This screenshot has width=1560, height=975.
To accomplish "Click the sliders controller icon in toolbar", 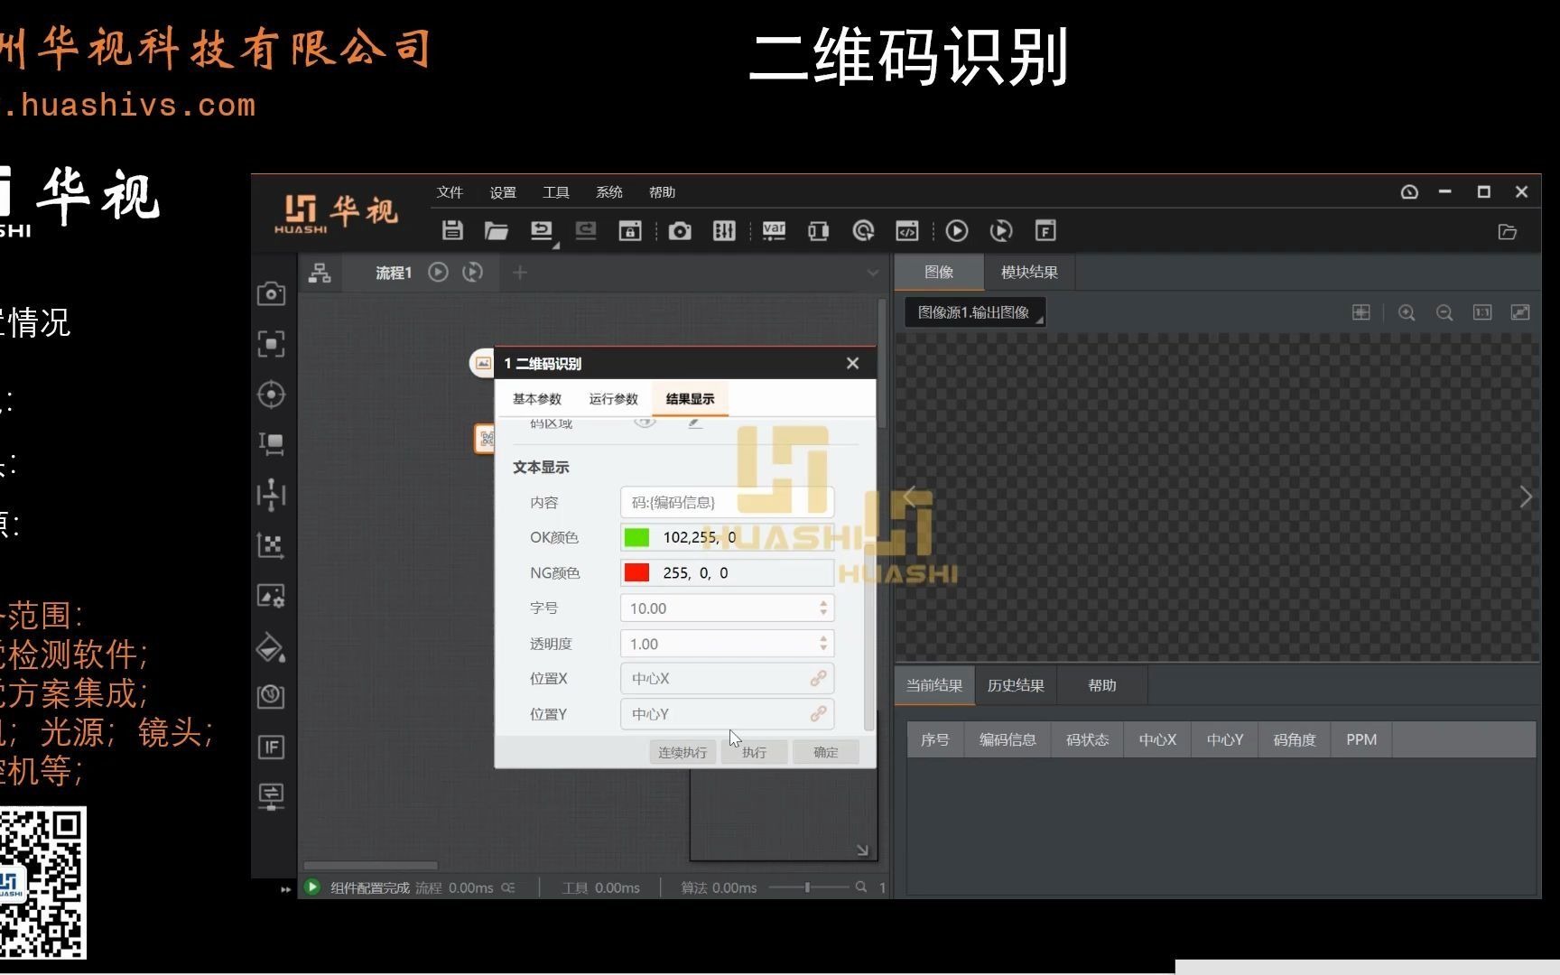I will [x=724, y=231].
